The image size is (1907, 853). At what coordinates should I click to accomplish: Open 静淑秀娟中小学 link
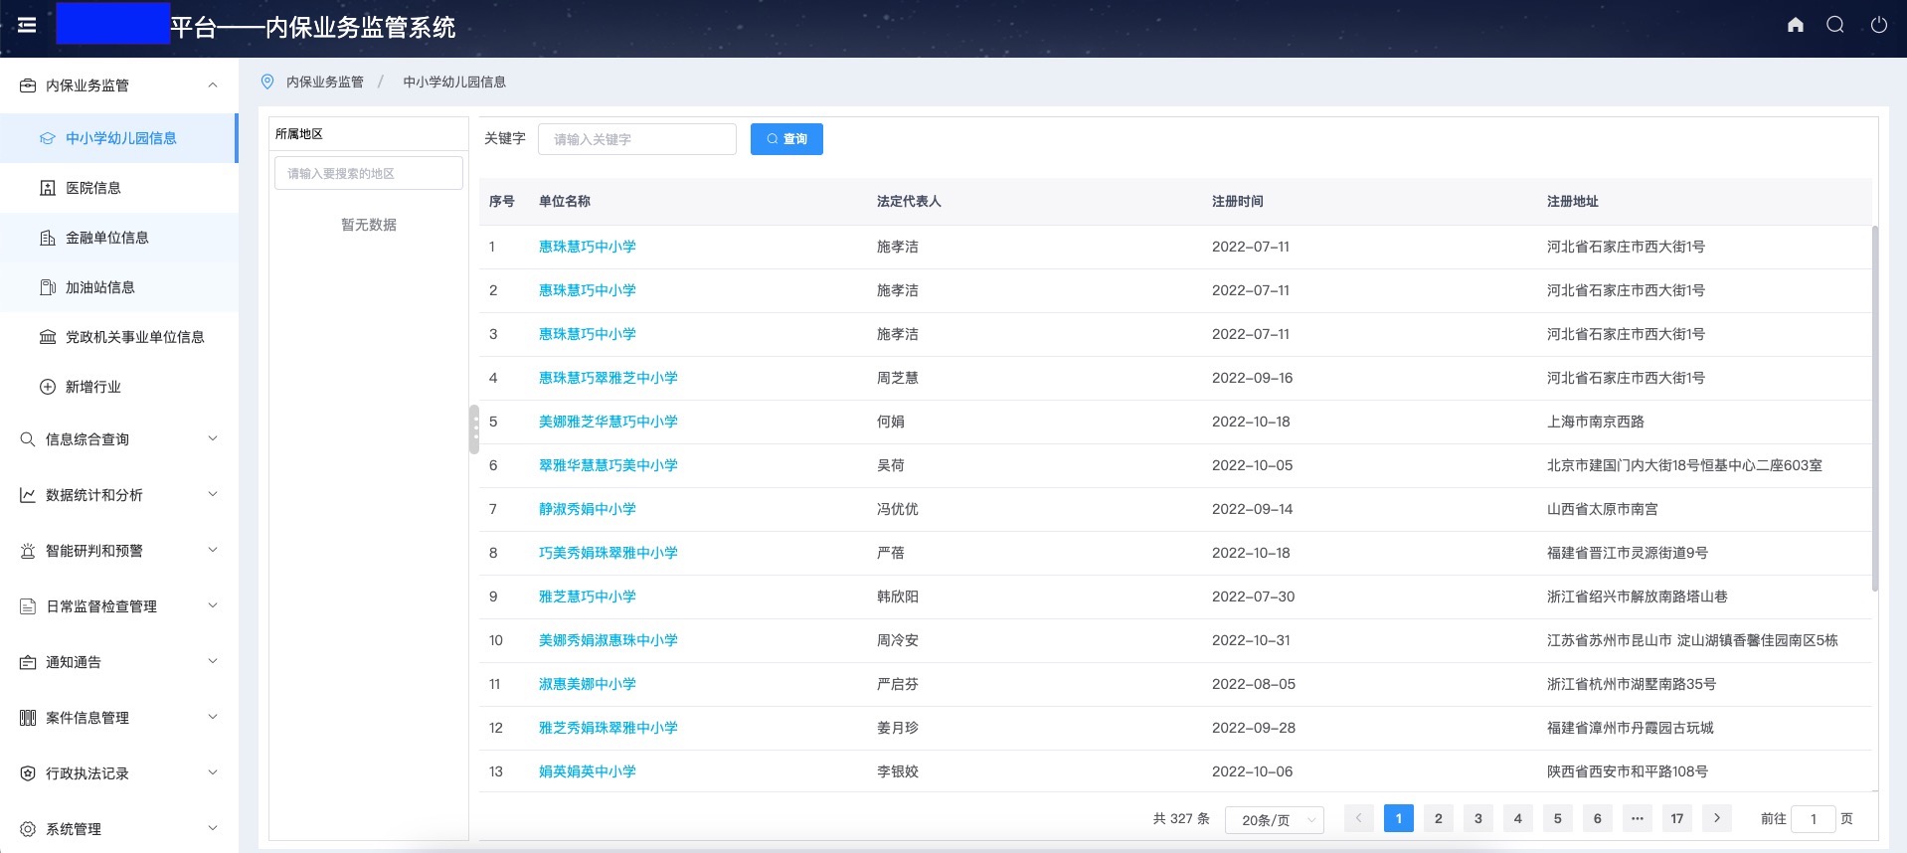587,509
